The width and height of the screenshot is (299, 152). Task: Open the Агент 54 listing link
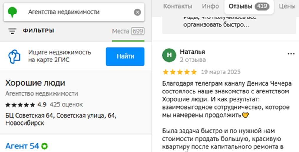pyautogui.click(x=22, y=146)
